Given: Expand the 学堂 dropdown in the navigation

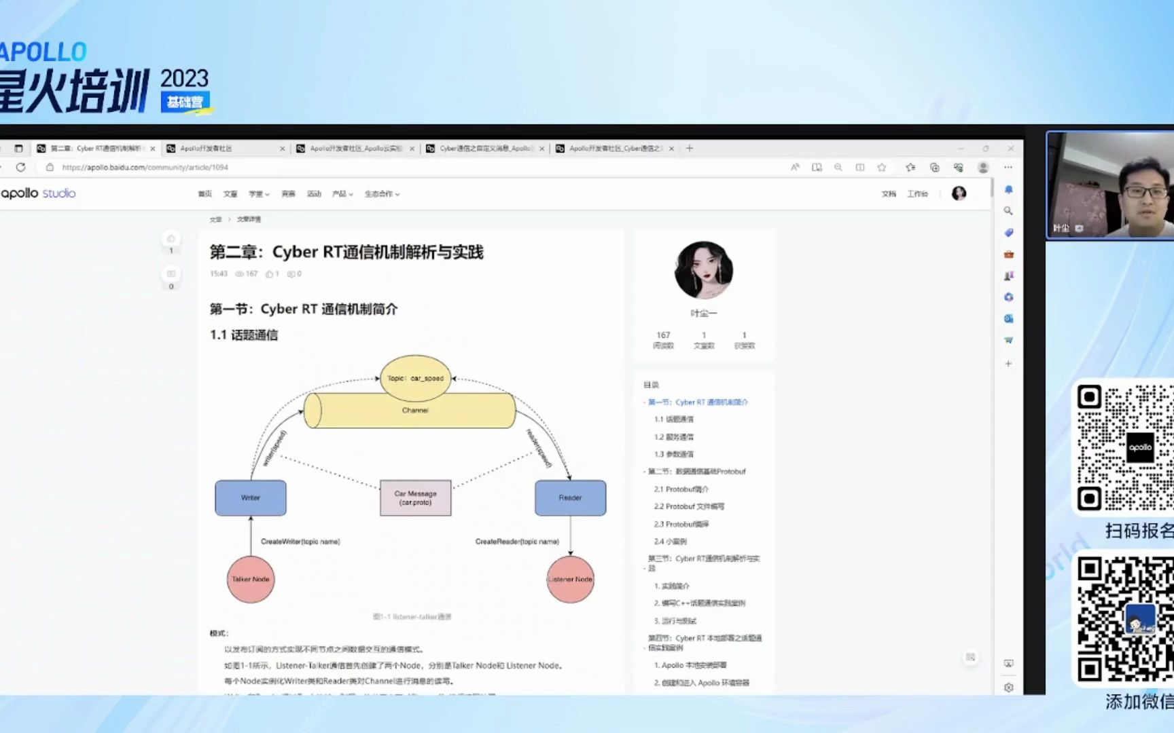Looking at the screenshot, I should pos(259,194).
